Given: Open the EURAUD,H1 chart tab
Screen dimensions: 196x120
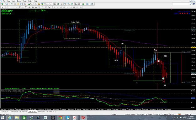Looking at the screenshot, I should tap(50, 112).
